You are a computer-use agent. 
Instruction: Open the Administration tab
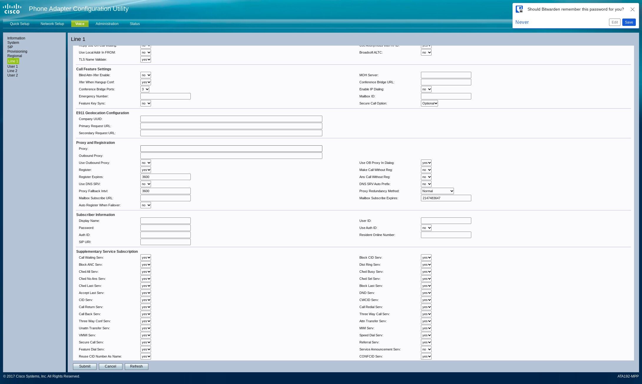[x=107, y=24]
